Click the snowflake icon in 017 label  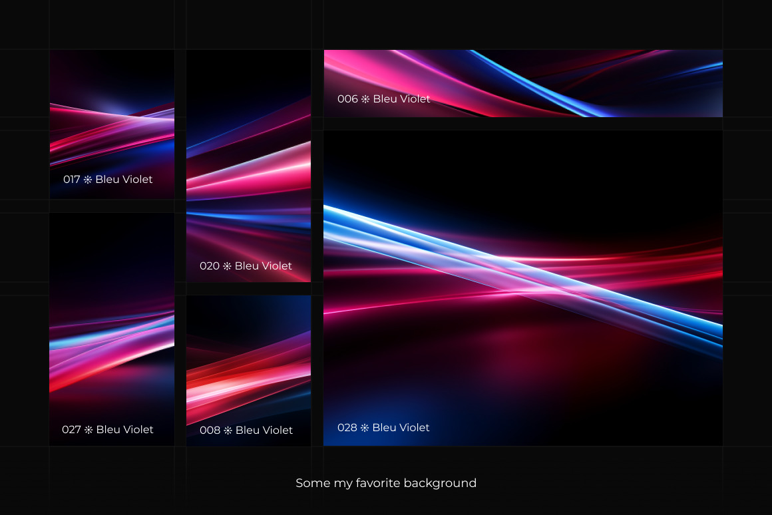point(88,180)
